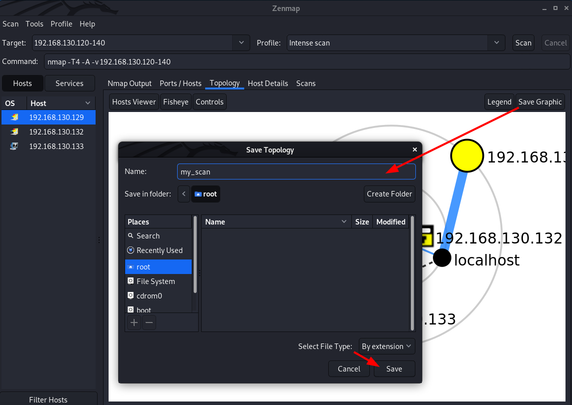Click the root folder path button
572x405 pixels.
pos(206,194)
